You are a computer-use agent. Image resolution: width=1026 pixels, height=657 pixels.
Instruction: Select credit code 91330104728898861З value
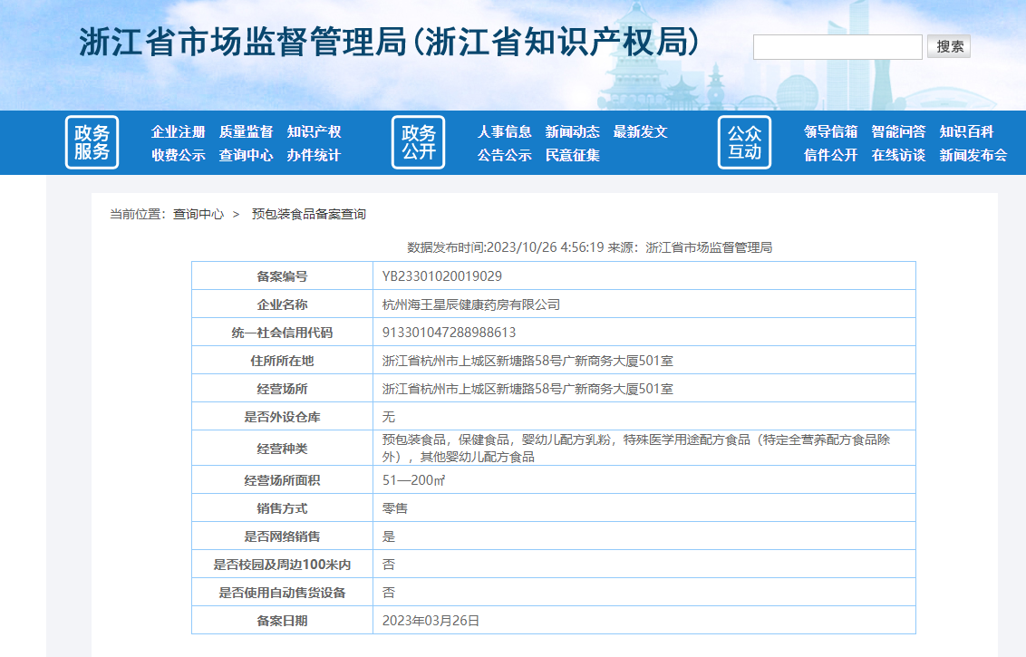click(449, 333)
